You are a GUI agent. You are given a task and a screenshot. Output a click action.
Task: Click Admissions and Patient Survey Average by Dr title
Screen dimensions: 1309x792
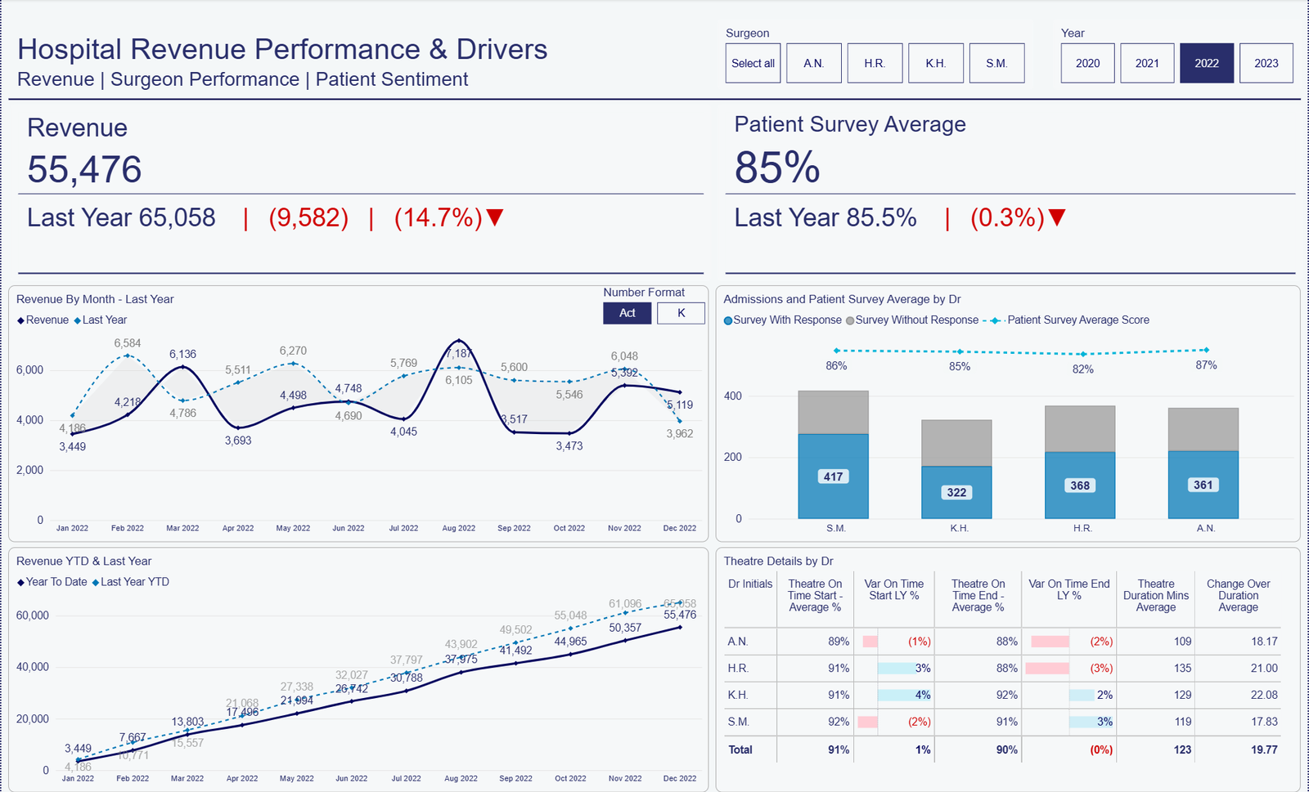(x=842, y=299)
